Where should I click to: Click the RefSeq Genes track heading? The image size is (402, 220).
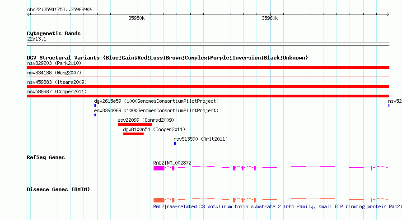tap(46, 157)
